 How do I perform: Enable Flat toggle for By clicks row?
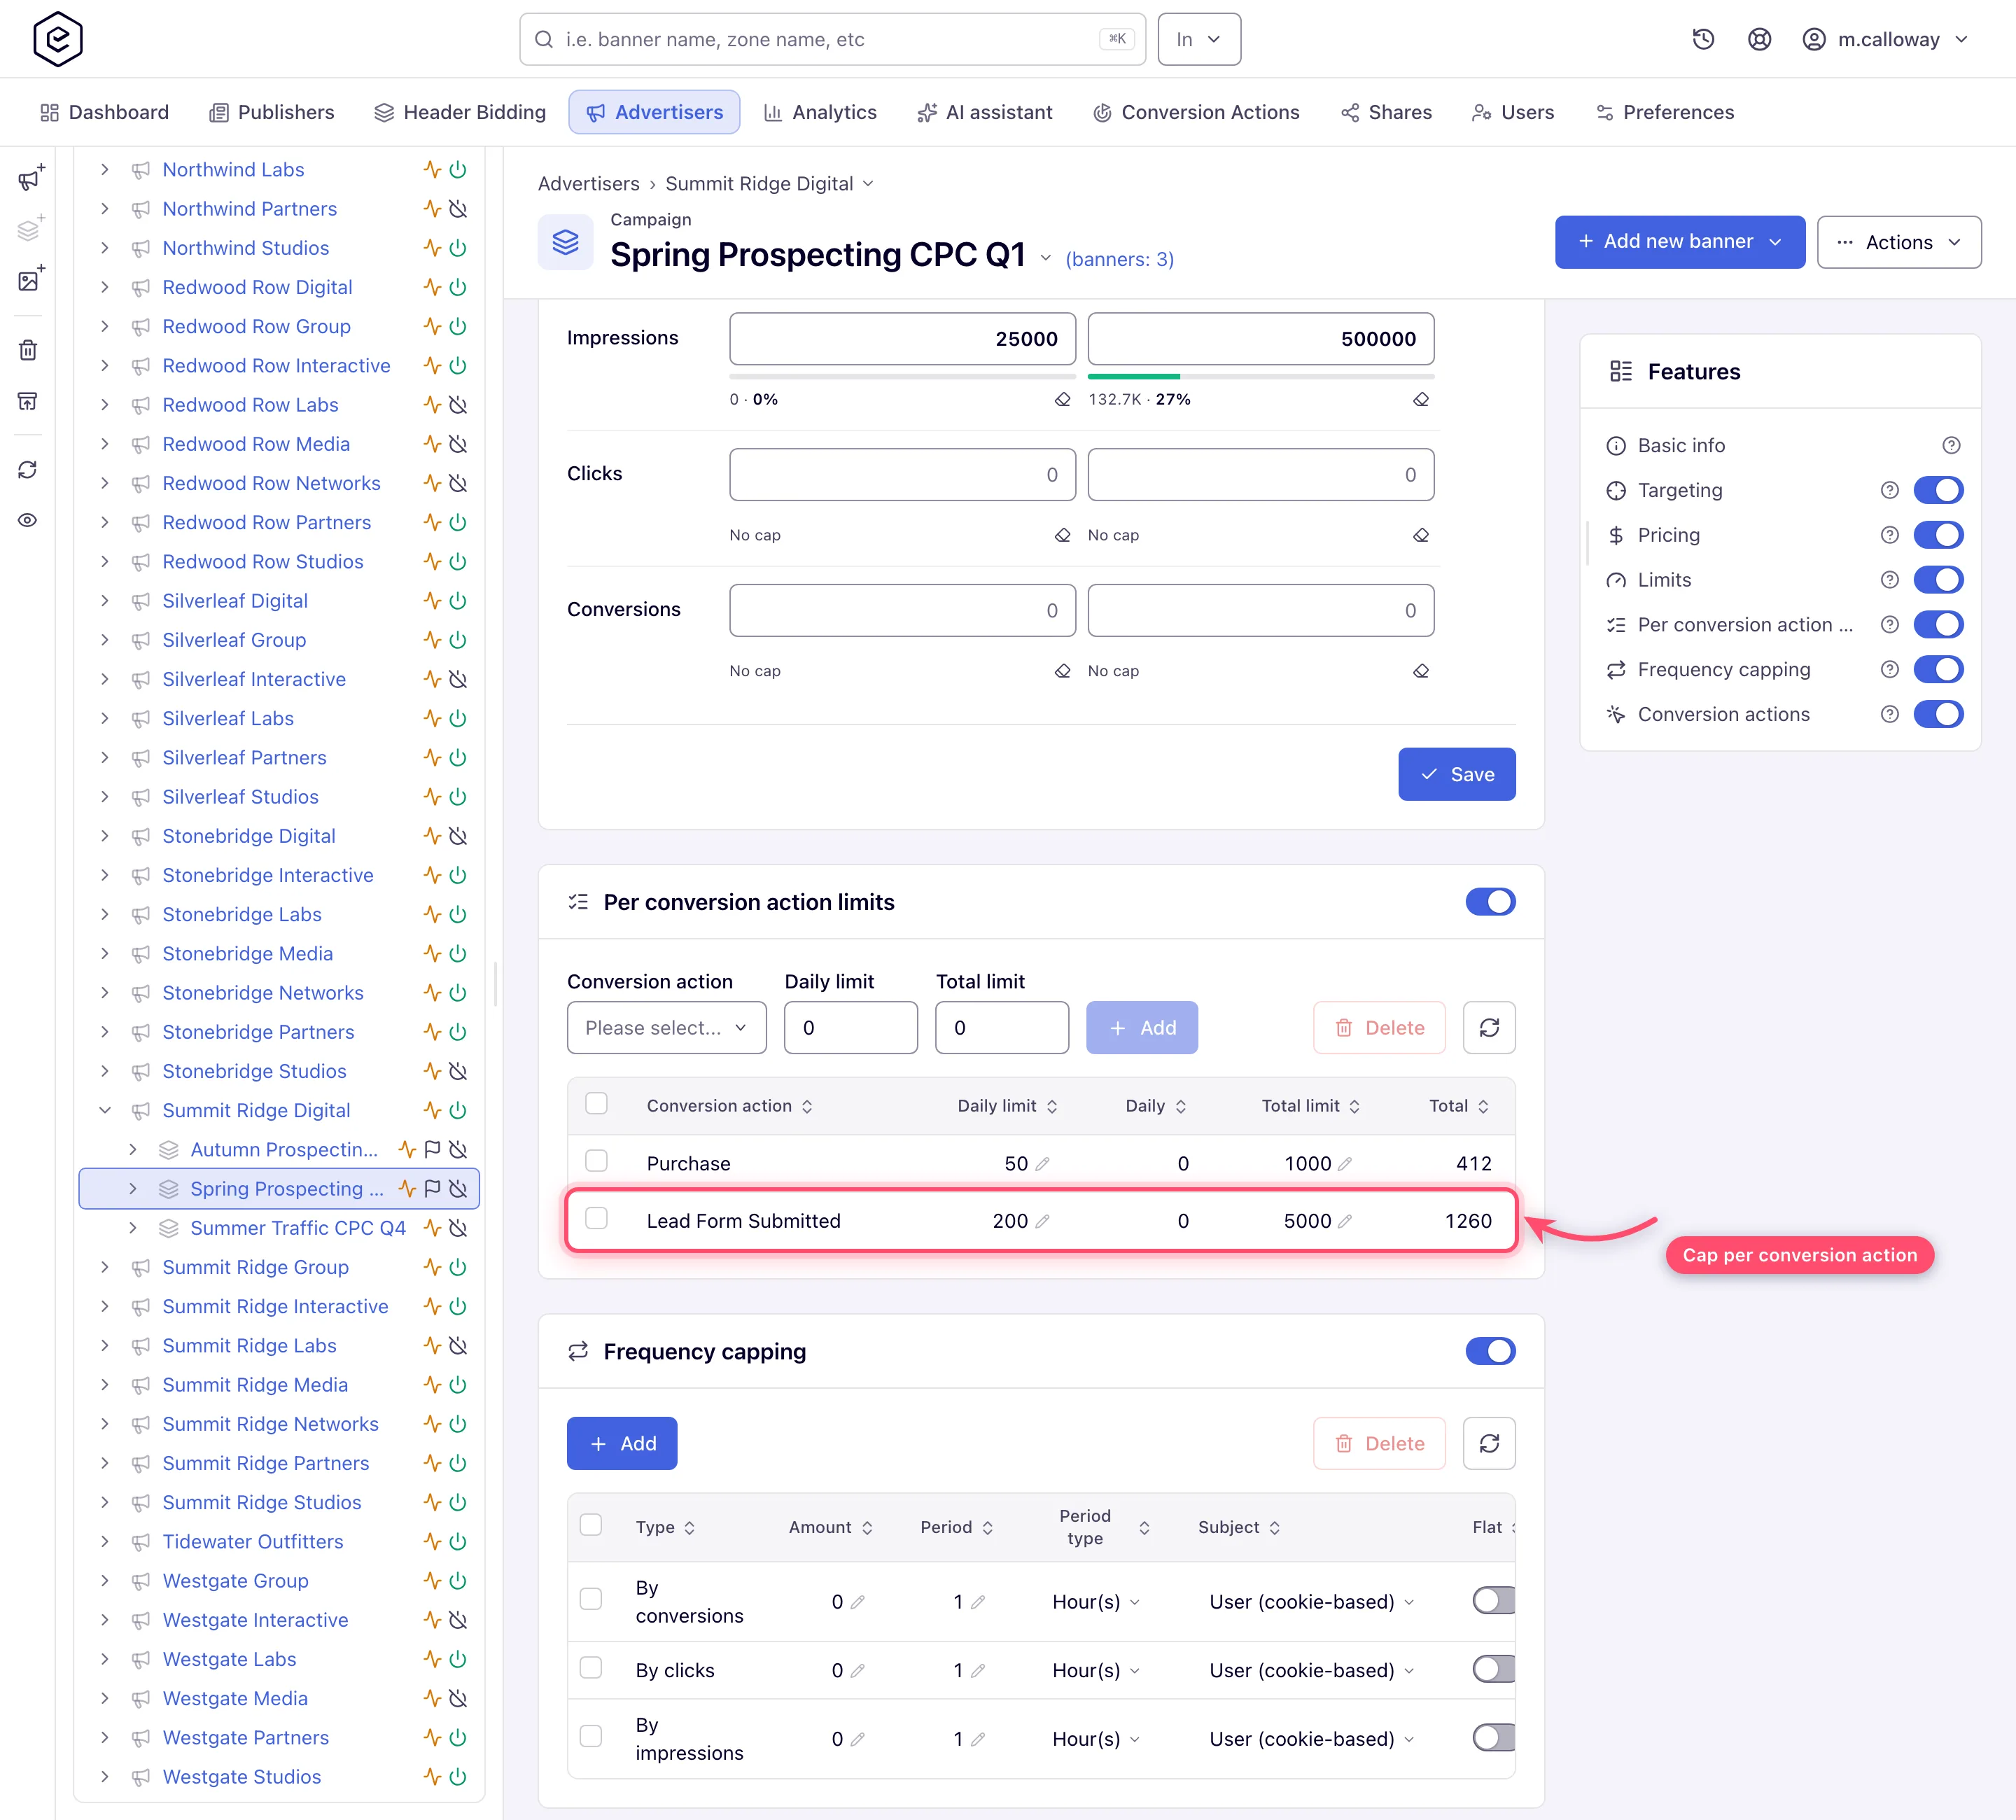[x=1494, y=1669]
